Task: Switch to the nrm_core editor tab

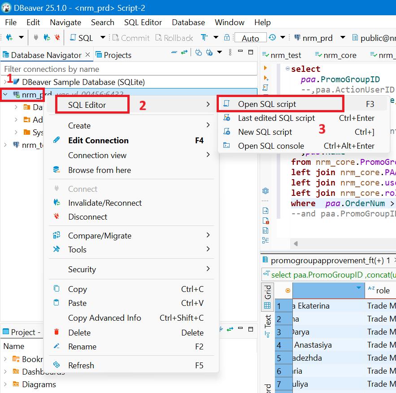Action: click(335, 55)
